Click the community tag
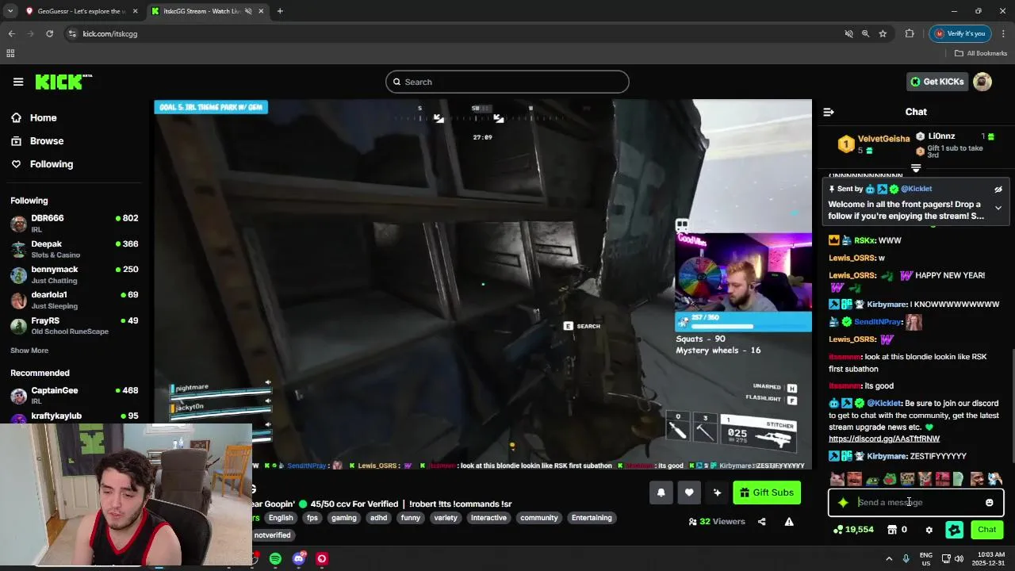1015x571 pixels. tap(539, 518)
